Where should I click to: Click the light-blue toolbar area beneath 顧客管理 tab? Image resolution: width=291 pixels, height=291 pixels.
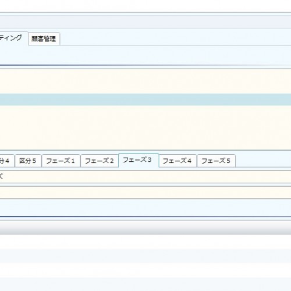(145, 55)
